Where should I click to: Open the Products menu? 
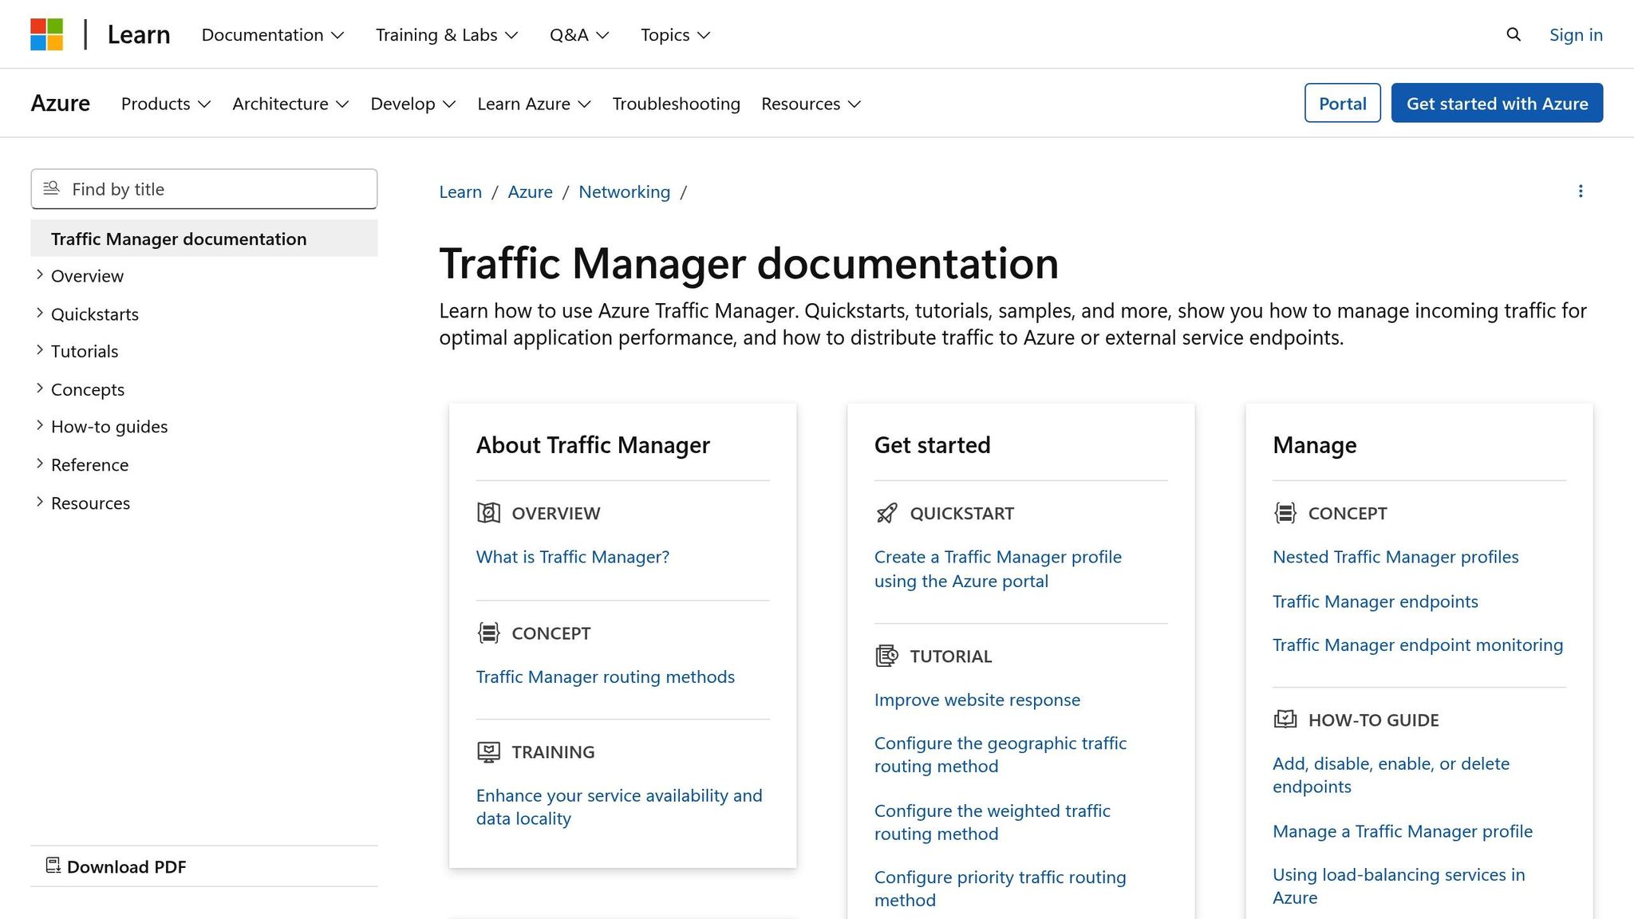click(166, 104)
